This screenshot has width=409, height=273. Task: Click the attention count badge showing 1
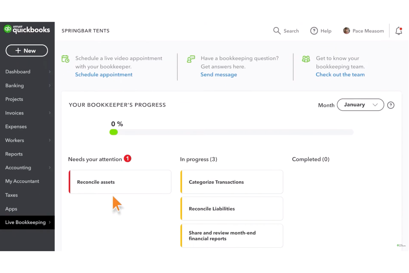(x=127, y=158)
